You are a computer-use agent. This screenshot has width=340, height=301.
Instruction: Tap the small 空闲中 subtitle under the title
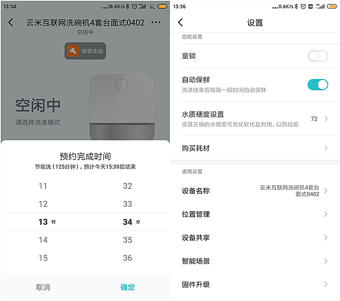coord(85,33)
